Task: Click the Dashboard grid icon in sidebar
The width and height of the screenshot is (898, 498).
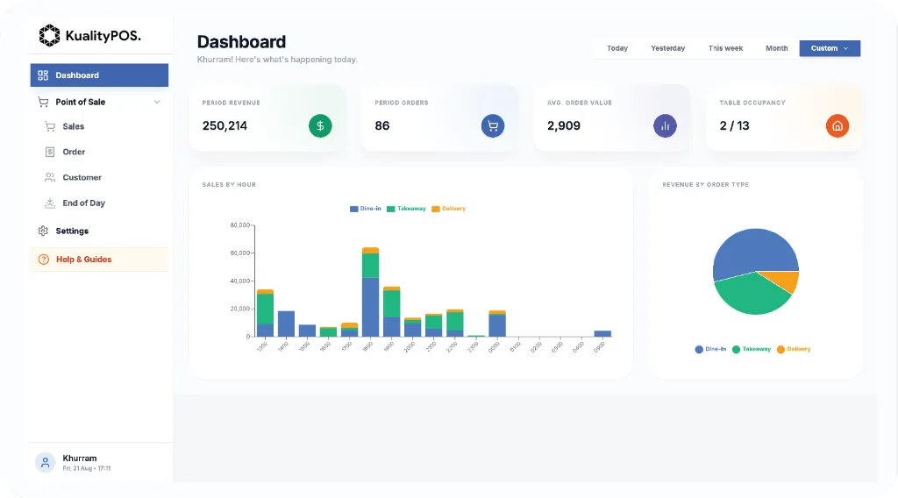Action: click(43, 75)
